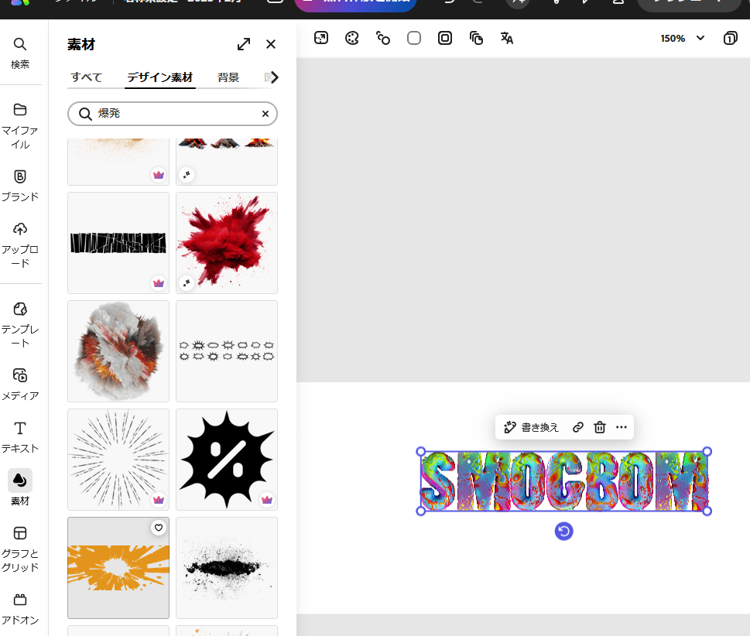The width and height of the screenshot is (750, 636).
Task: Select the radial lines burst asset
Action: tap(118, 460)
